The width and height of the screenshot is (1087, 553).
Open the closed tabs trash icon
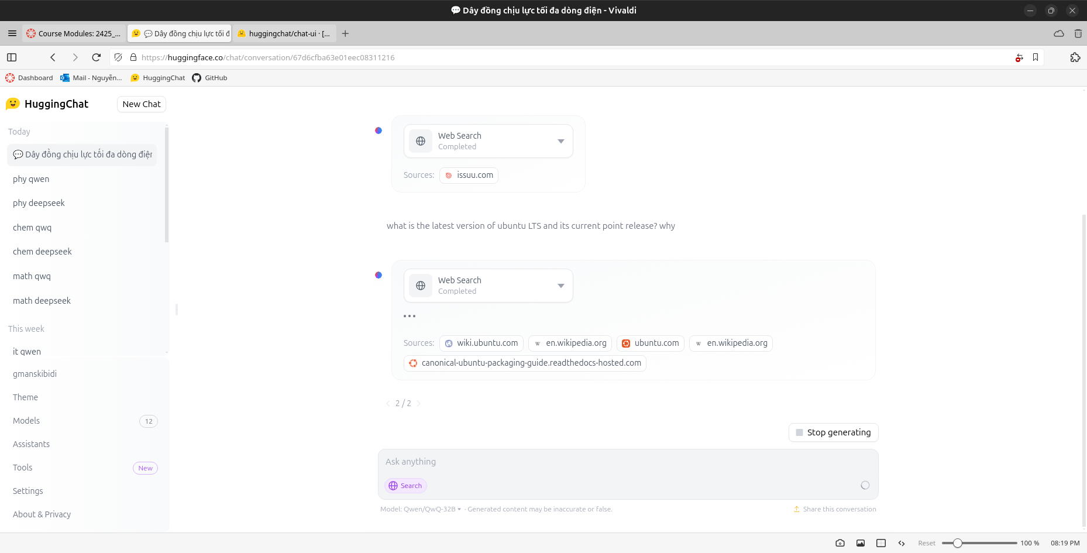[1078, 33]
